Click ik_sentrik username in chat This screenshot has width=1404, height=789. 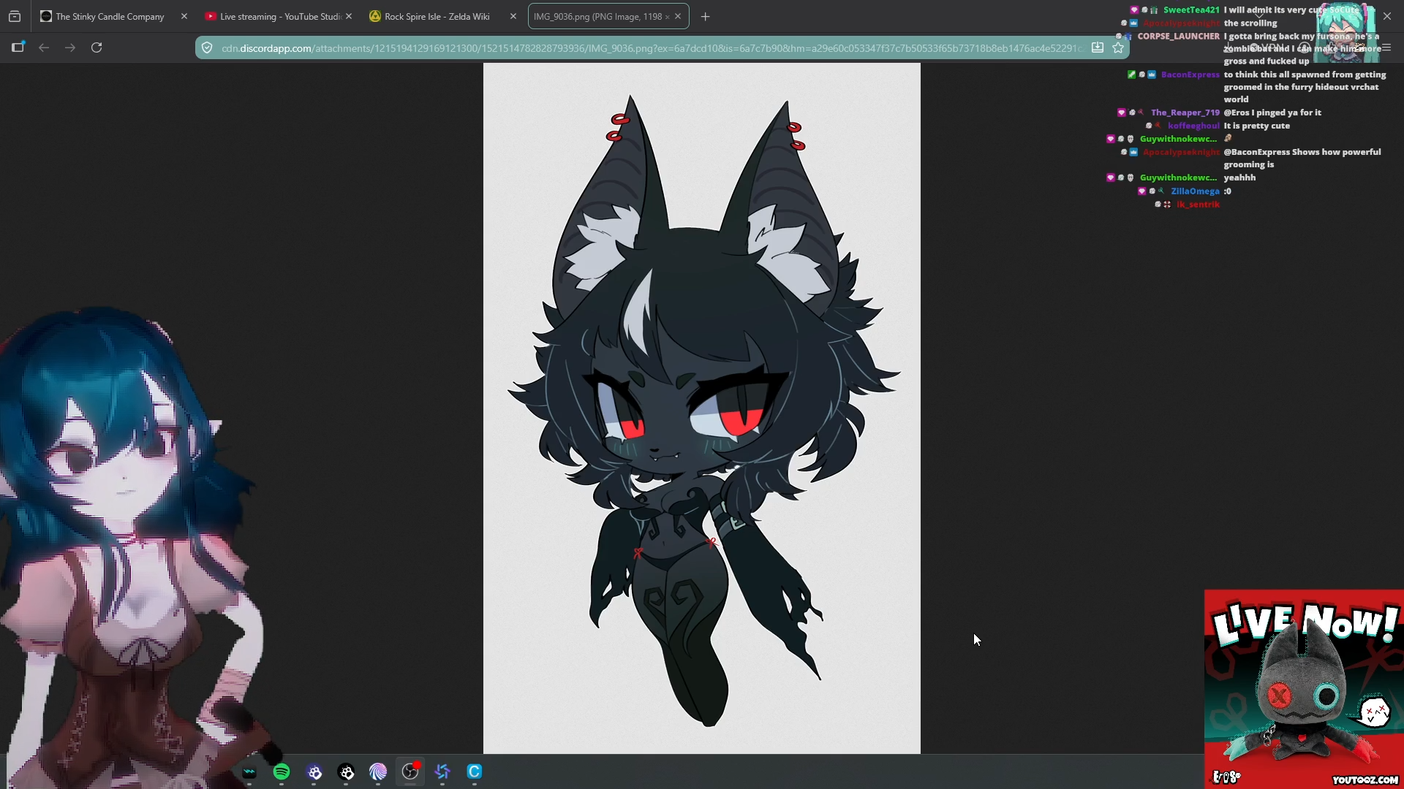(1198, 205)
